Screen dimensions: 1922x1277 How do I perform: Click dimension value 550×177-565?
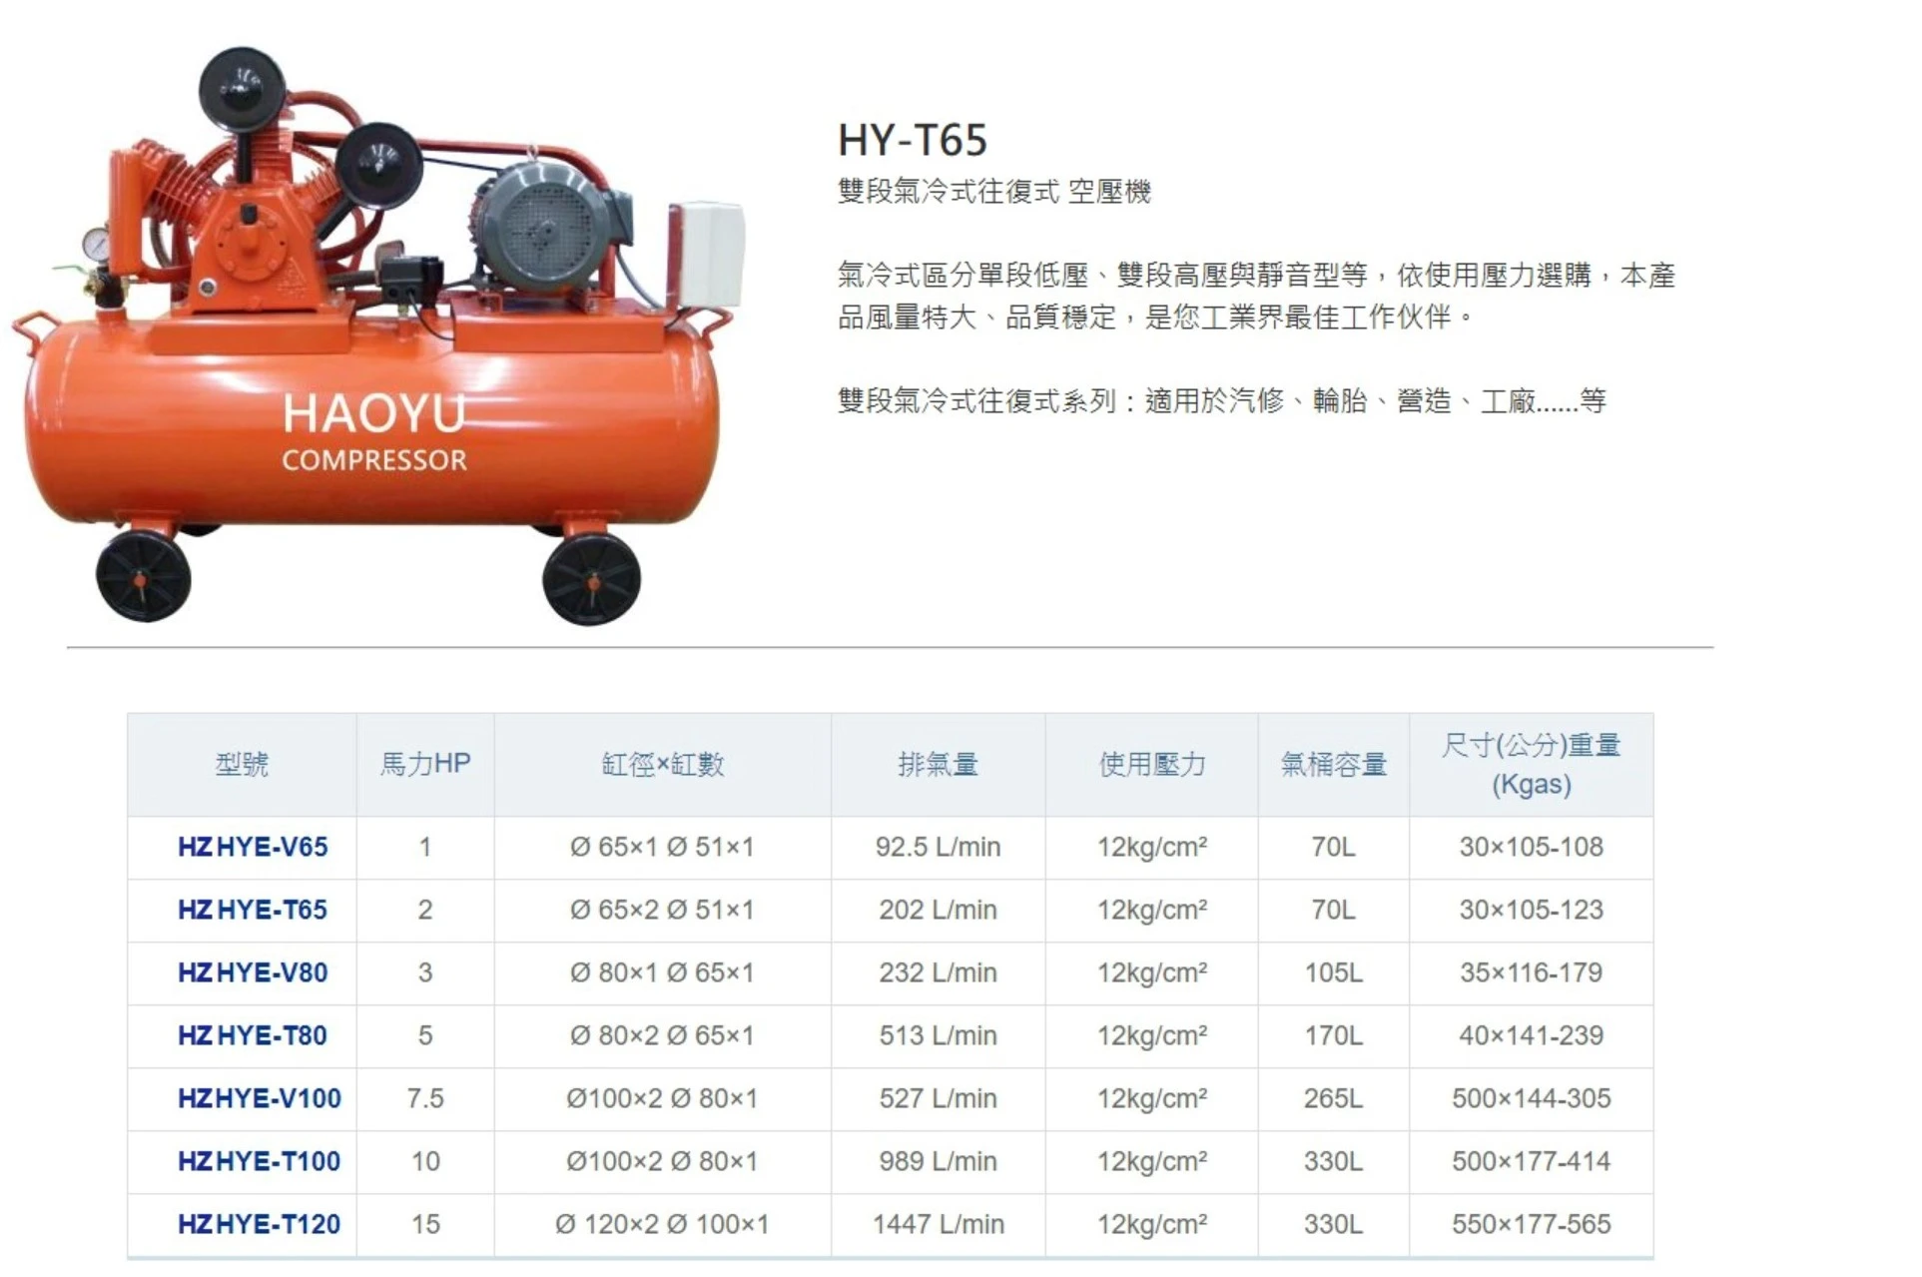click(1531, 1225)
